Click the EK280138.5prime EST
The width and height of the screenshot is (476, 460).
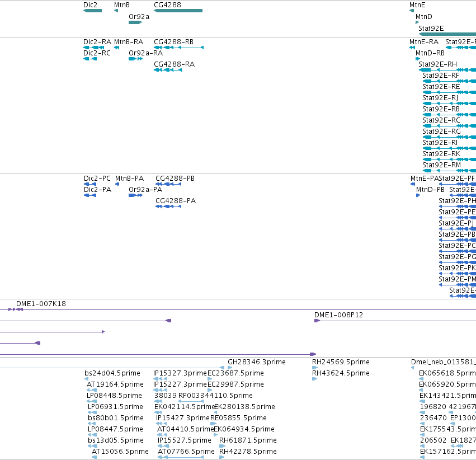[216, 412]
